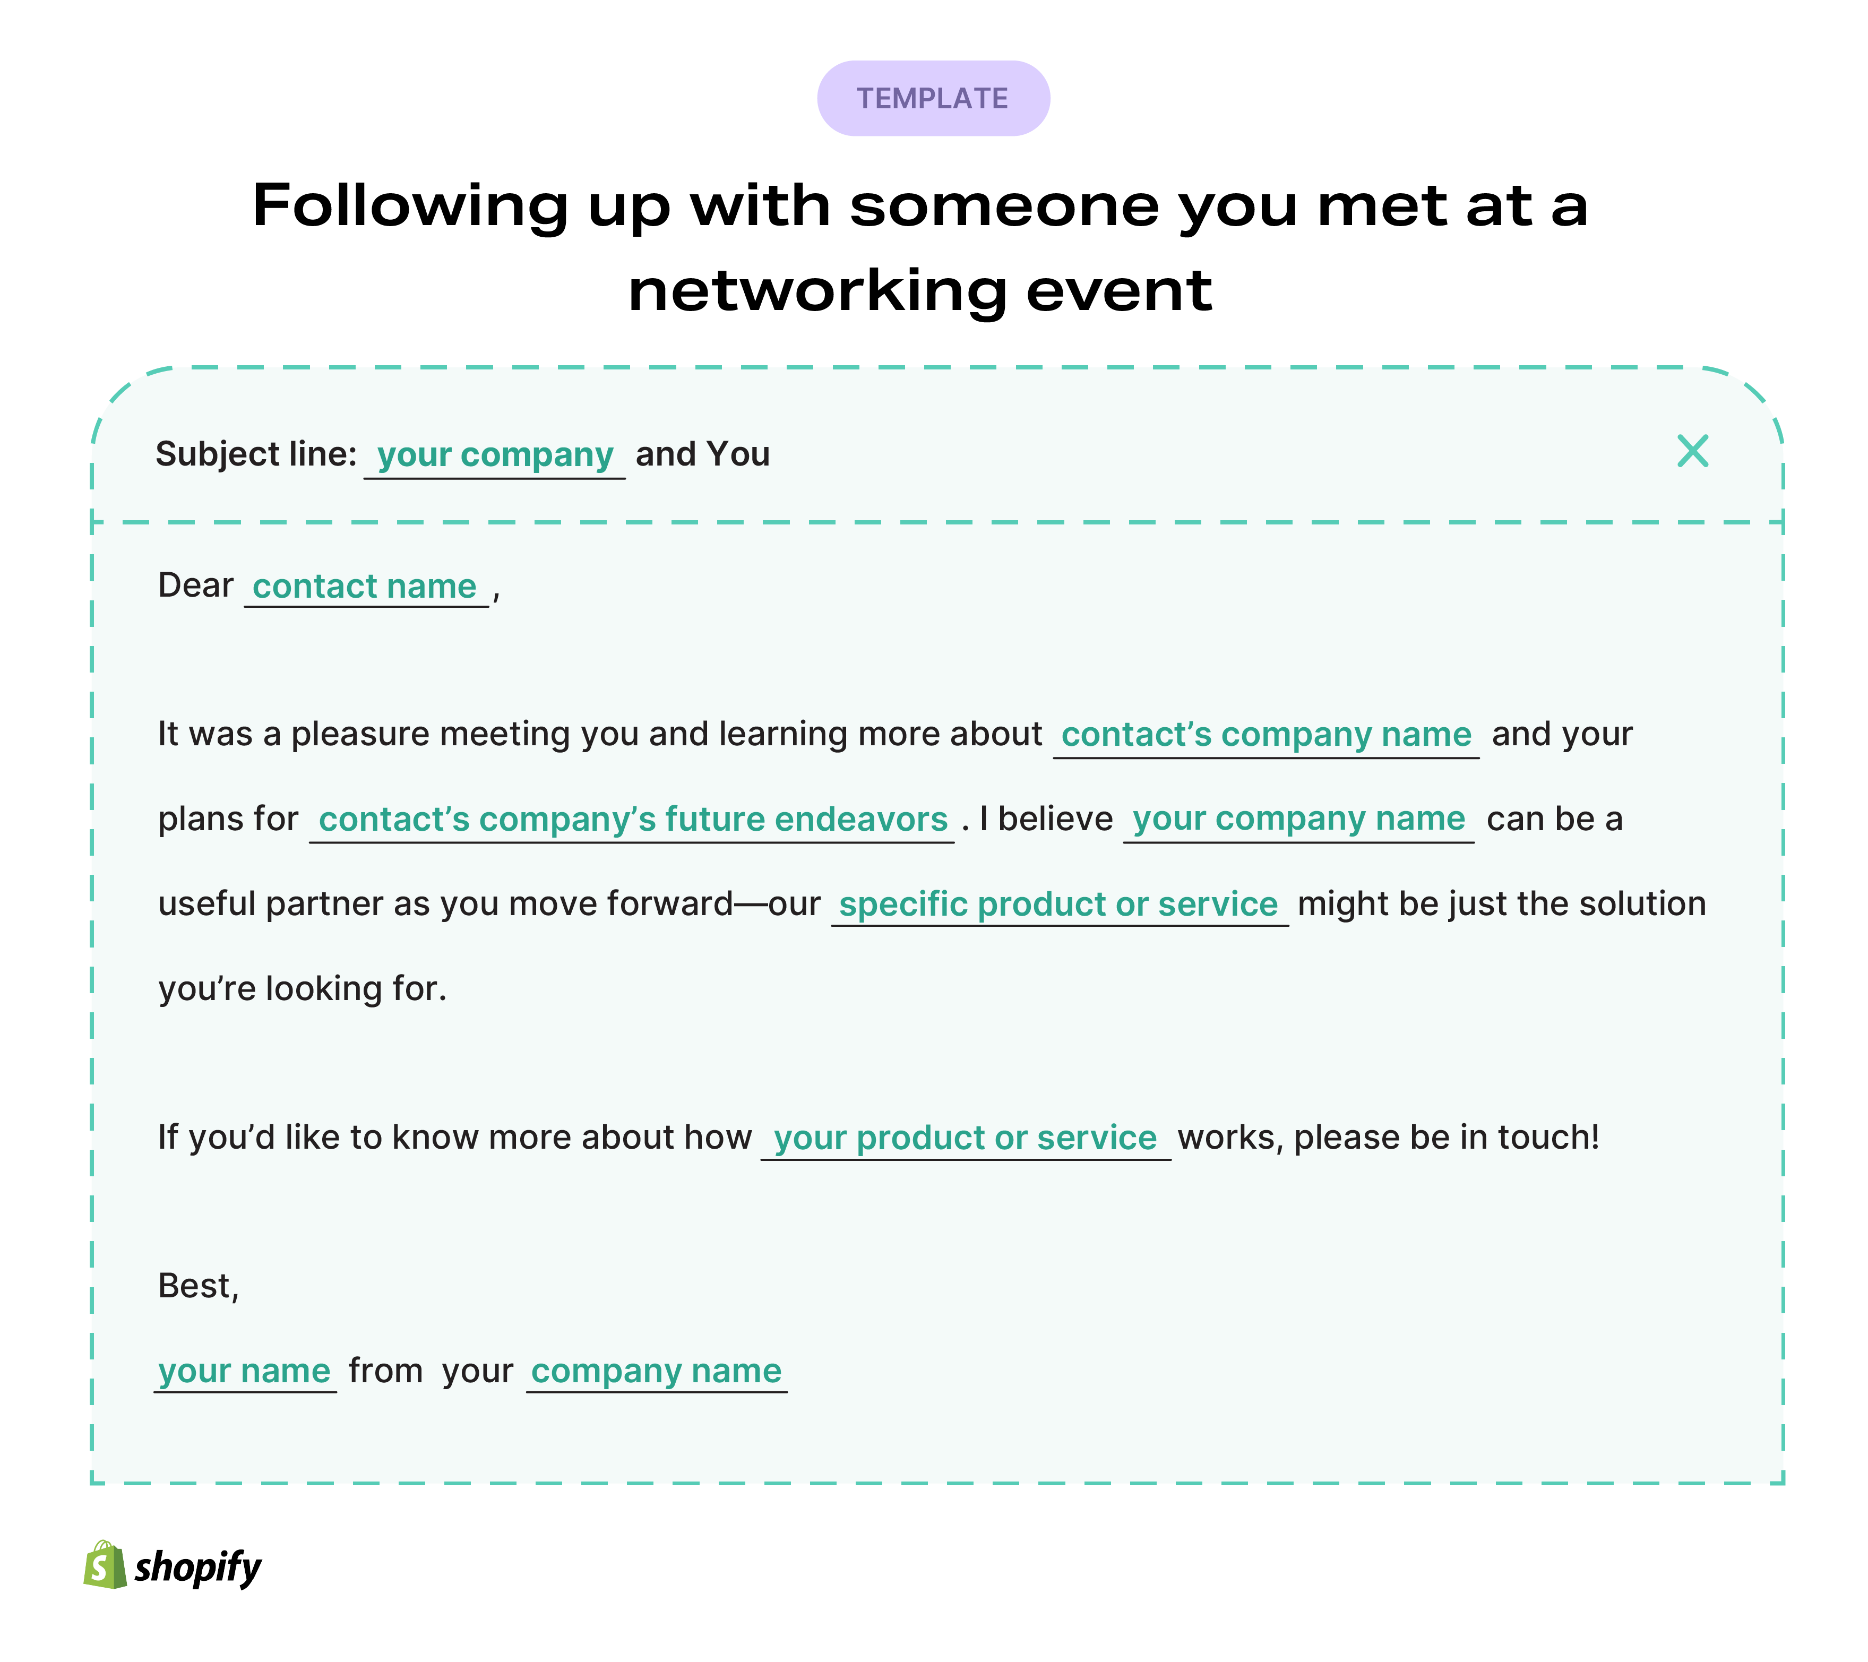
Task: Click 'contact's company's future endeavors' placeholder
Action: (632, 821)
